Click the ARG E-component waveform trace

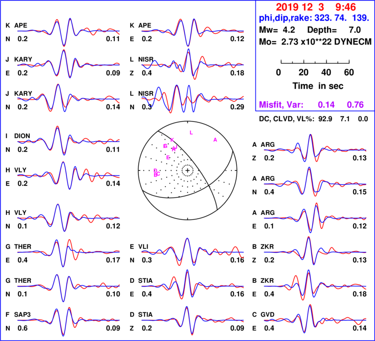click(315, 218)
